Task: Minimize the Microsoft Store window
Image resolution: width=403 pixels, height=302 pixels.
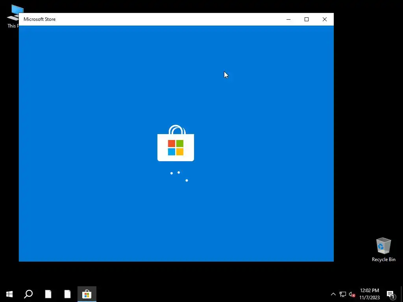Action: coord(288,19)
